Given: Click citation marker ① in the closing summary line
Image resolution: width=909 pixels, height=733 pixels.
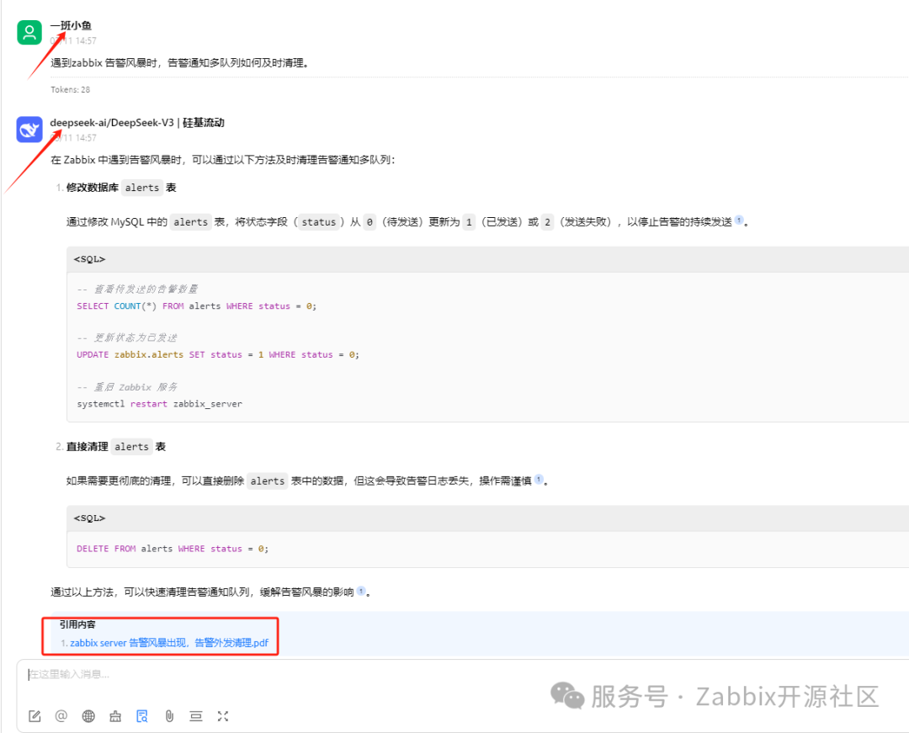Looking at the screenshot, I should [x=360, y=591].
